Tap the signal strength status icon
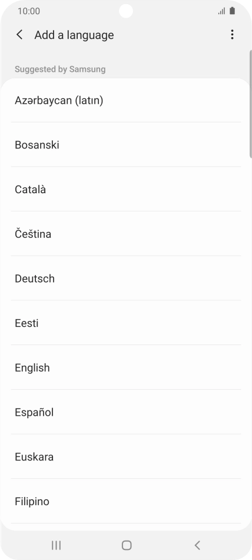Viewport: 252px width, 560px height. point(221,11)
